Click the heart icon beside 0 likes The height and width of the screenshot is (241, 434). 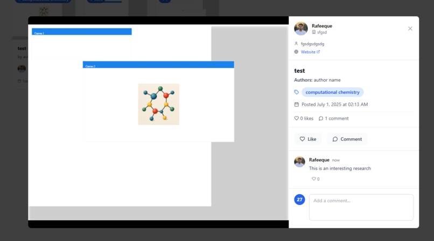tap(297, 118)
